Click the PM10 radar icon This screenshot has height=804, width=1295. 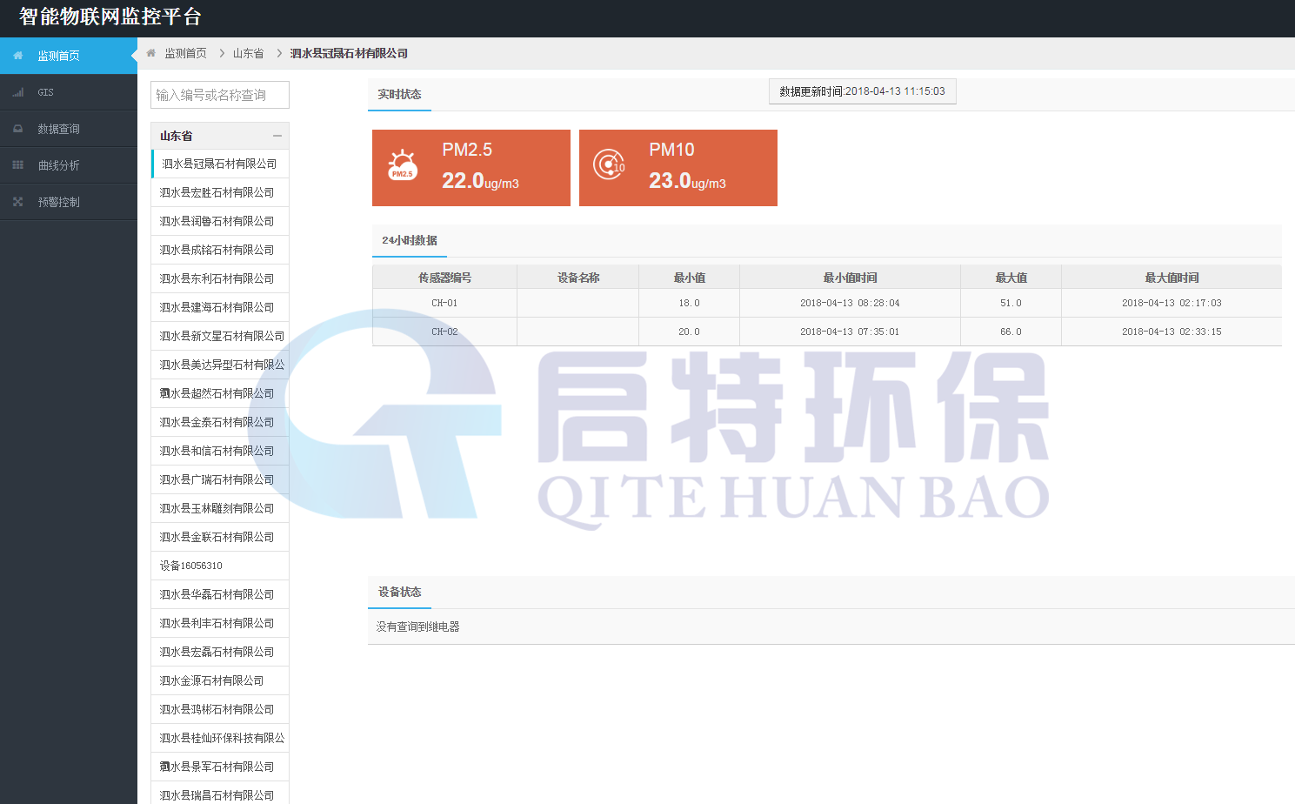click(609, 164)
